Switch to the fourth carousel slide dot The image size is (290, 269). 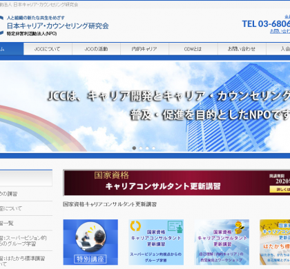tap(153, 148)
